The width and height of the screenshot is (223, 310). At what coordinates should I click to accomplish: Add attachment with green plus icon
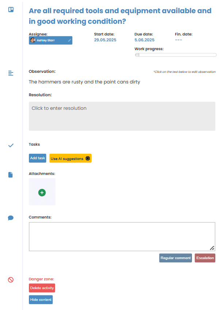[x=42, y=193]
